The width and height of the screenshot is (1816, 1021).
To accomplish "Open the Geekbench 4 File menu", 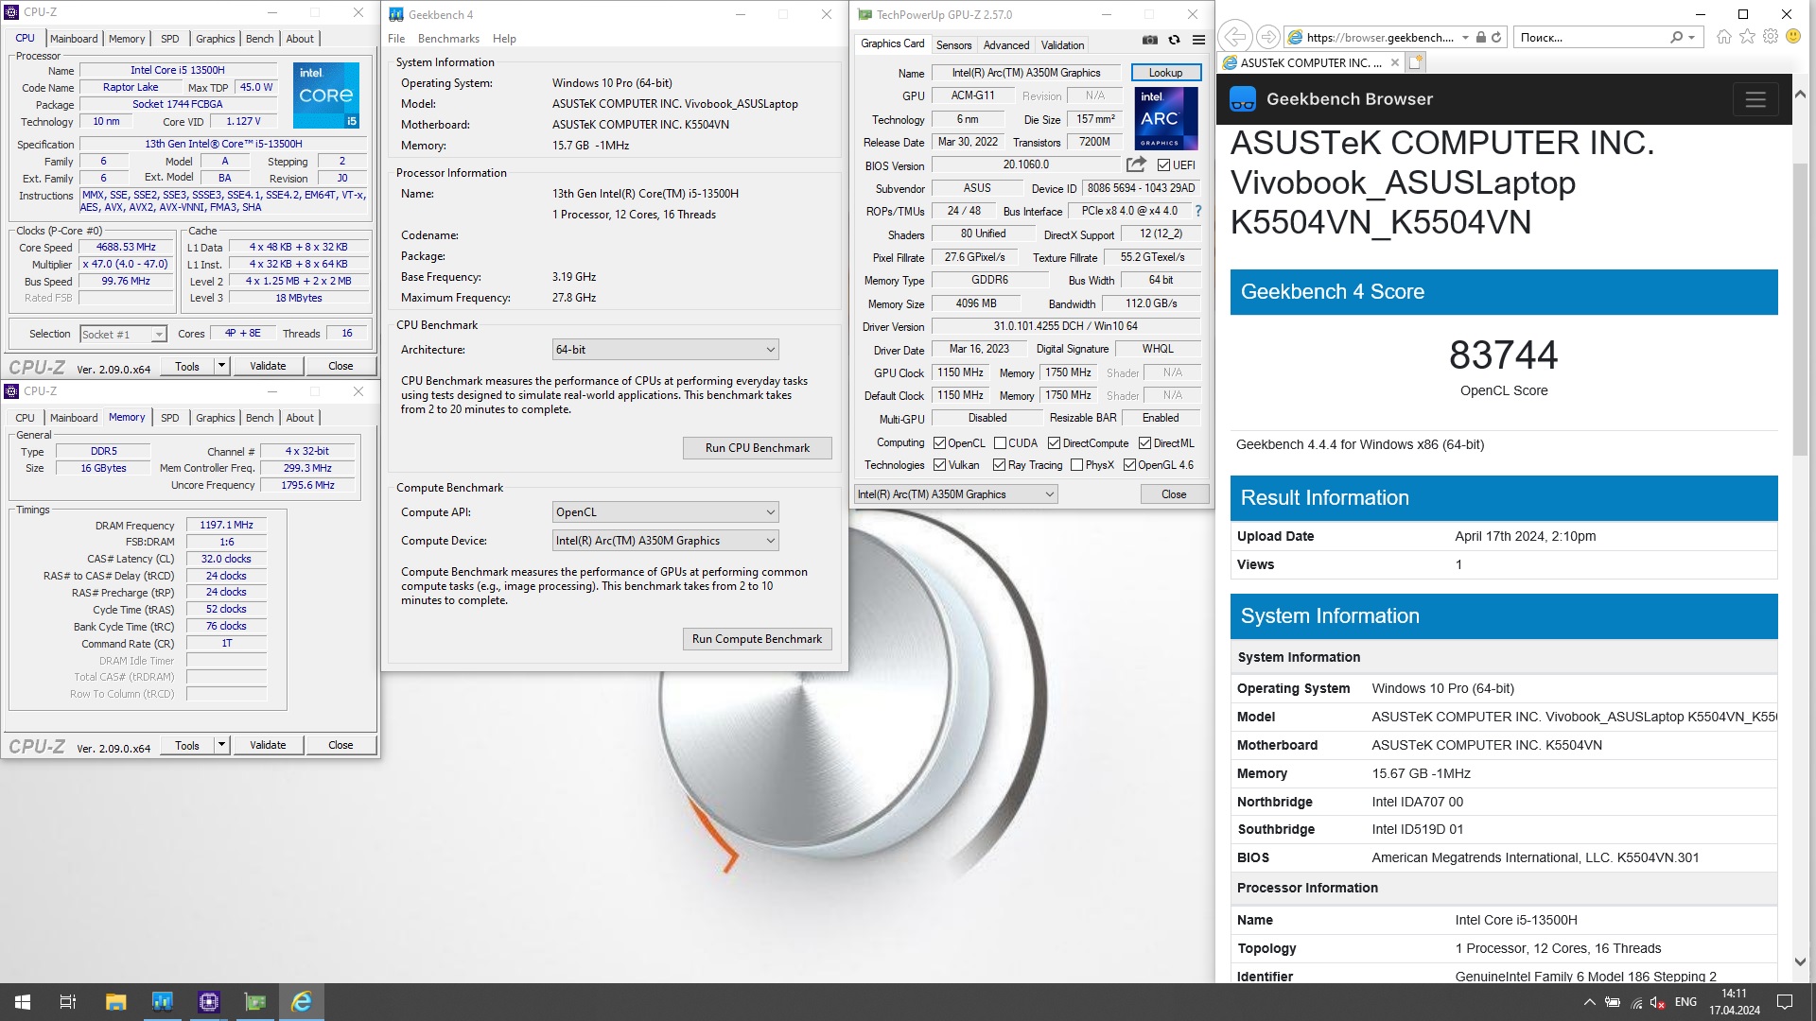I will (x=396, y=39).
